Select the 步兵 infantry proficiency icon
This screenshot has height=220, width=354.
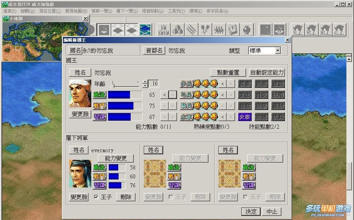tap(186, 84)
